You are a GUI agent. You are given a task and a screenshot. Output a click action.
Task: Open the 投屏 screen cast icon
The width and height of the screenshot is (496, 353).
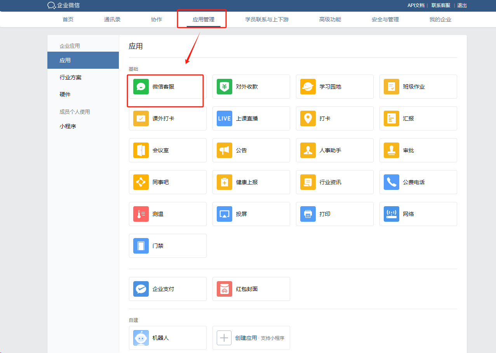point(225,214)
